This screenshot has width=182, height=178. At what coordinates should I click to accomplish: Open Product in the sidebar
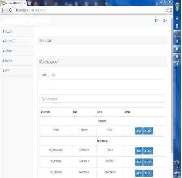[7, 60]
